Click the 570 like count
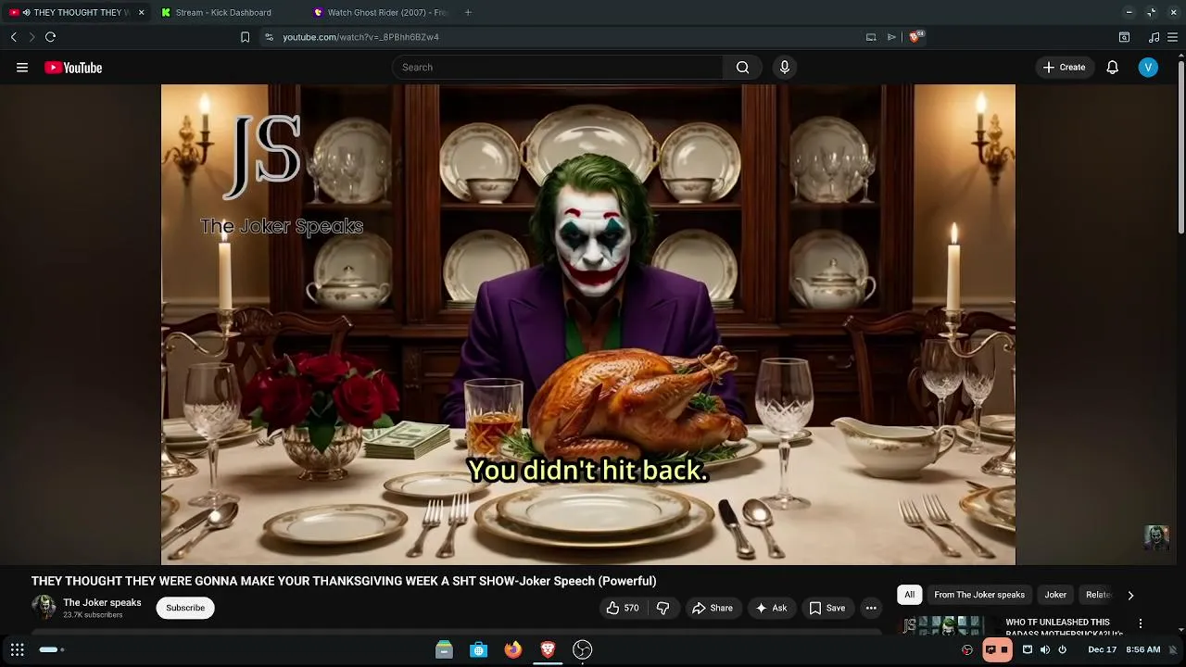The image size is (1186, 667). pyautogui.click(x=631, y=608)
